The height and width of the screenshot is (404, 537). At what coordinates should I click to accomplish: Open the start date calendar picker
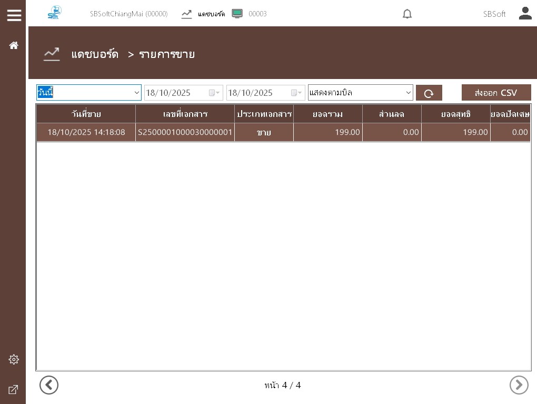[214, 93]
